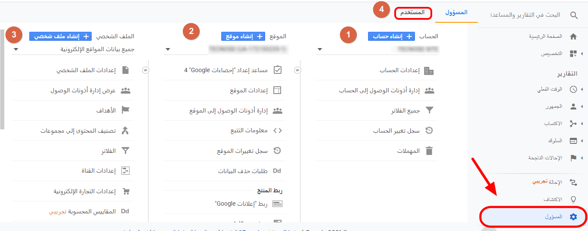Open إعدادات القناة channel settings icon
The image size is (588, 231).
click(125, 171)
